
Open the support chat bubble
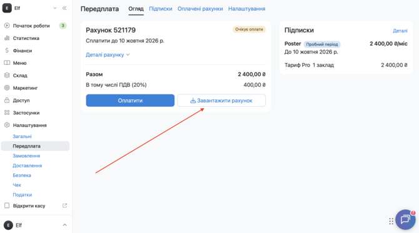coord(405,219)
